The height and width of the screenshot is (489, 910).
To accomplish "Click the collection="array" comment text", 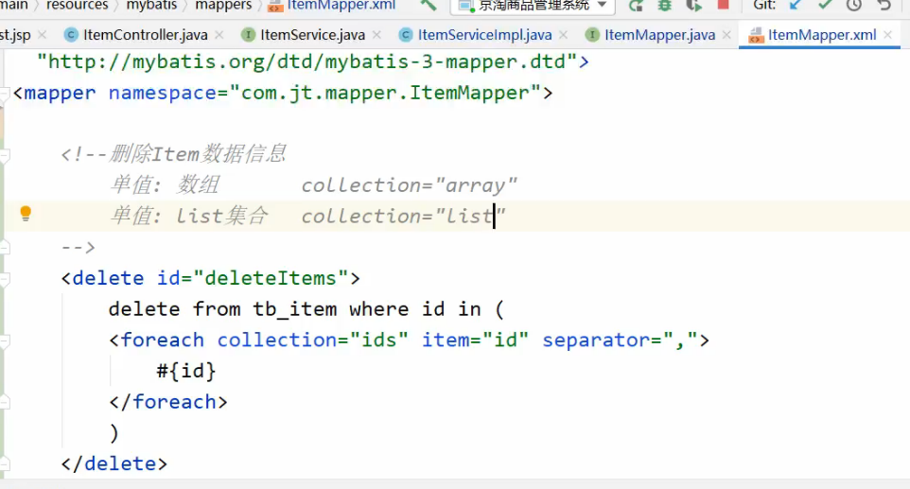I will click(x=410, y=185).
